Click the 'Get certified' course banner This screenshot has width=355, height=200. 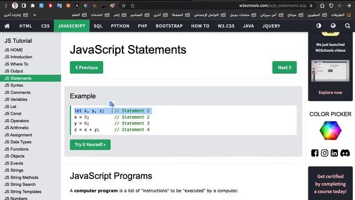click(331, 184)
